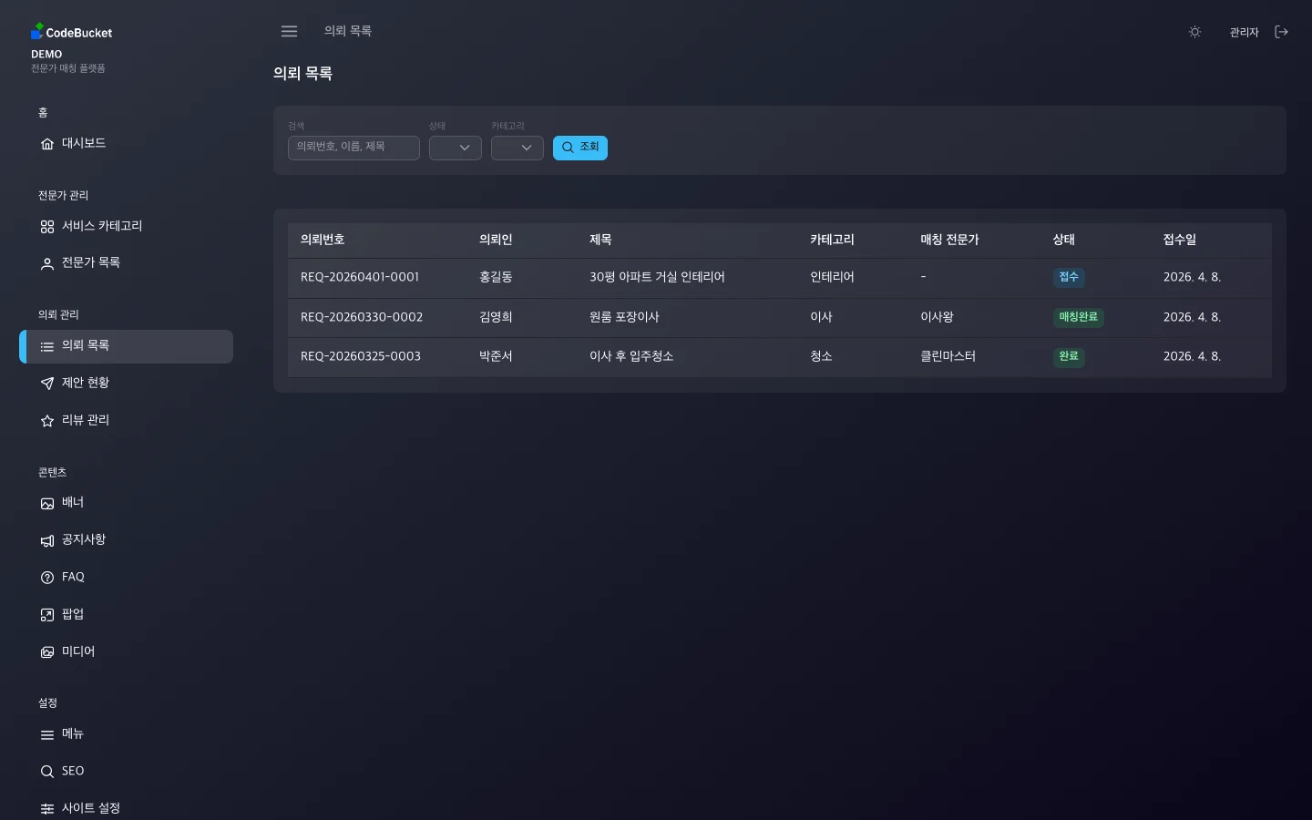Go to 전문가 목록 in sidebar

[90, 263]
